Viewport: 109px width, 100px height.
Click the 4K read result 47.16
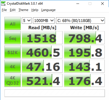pos(42,66)
